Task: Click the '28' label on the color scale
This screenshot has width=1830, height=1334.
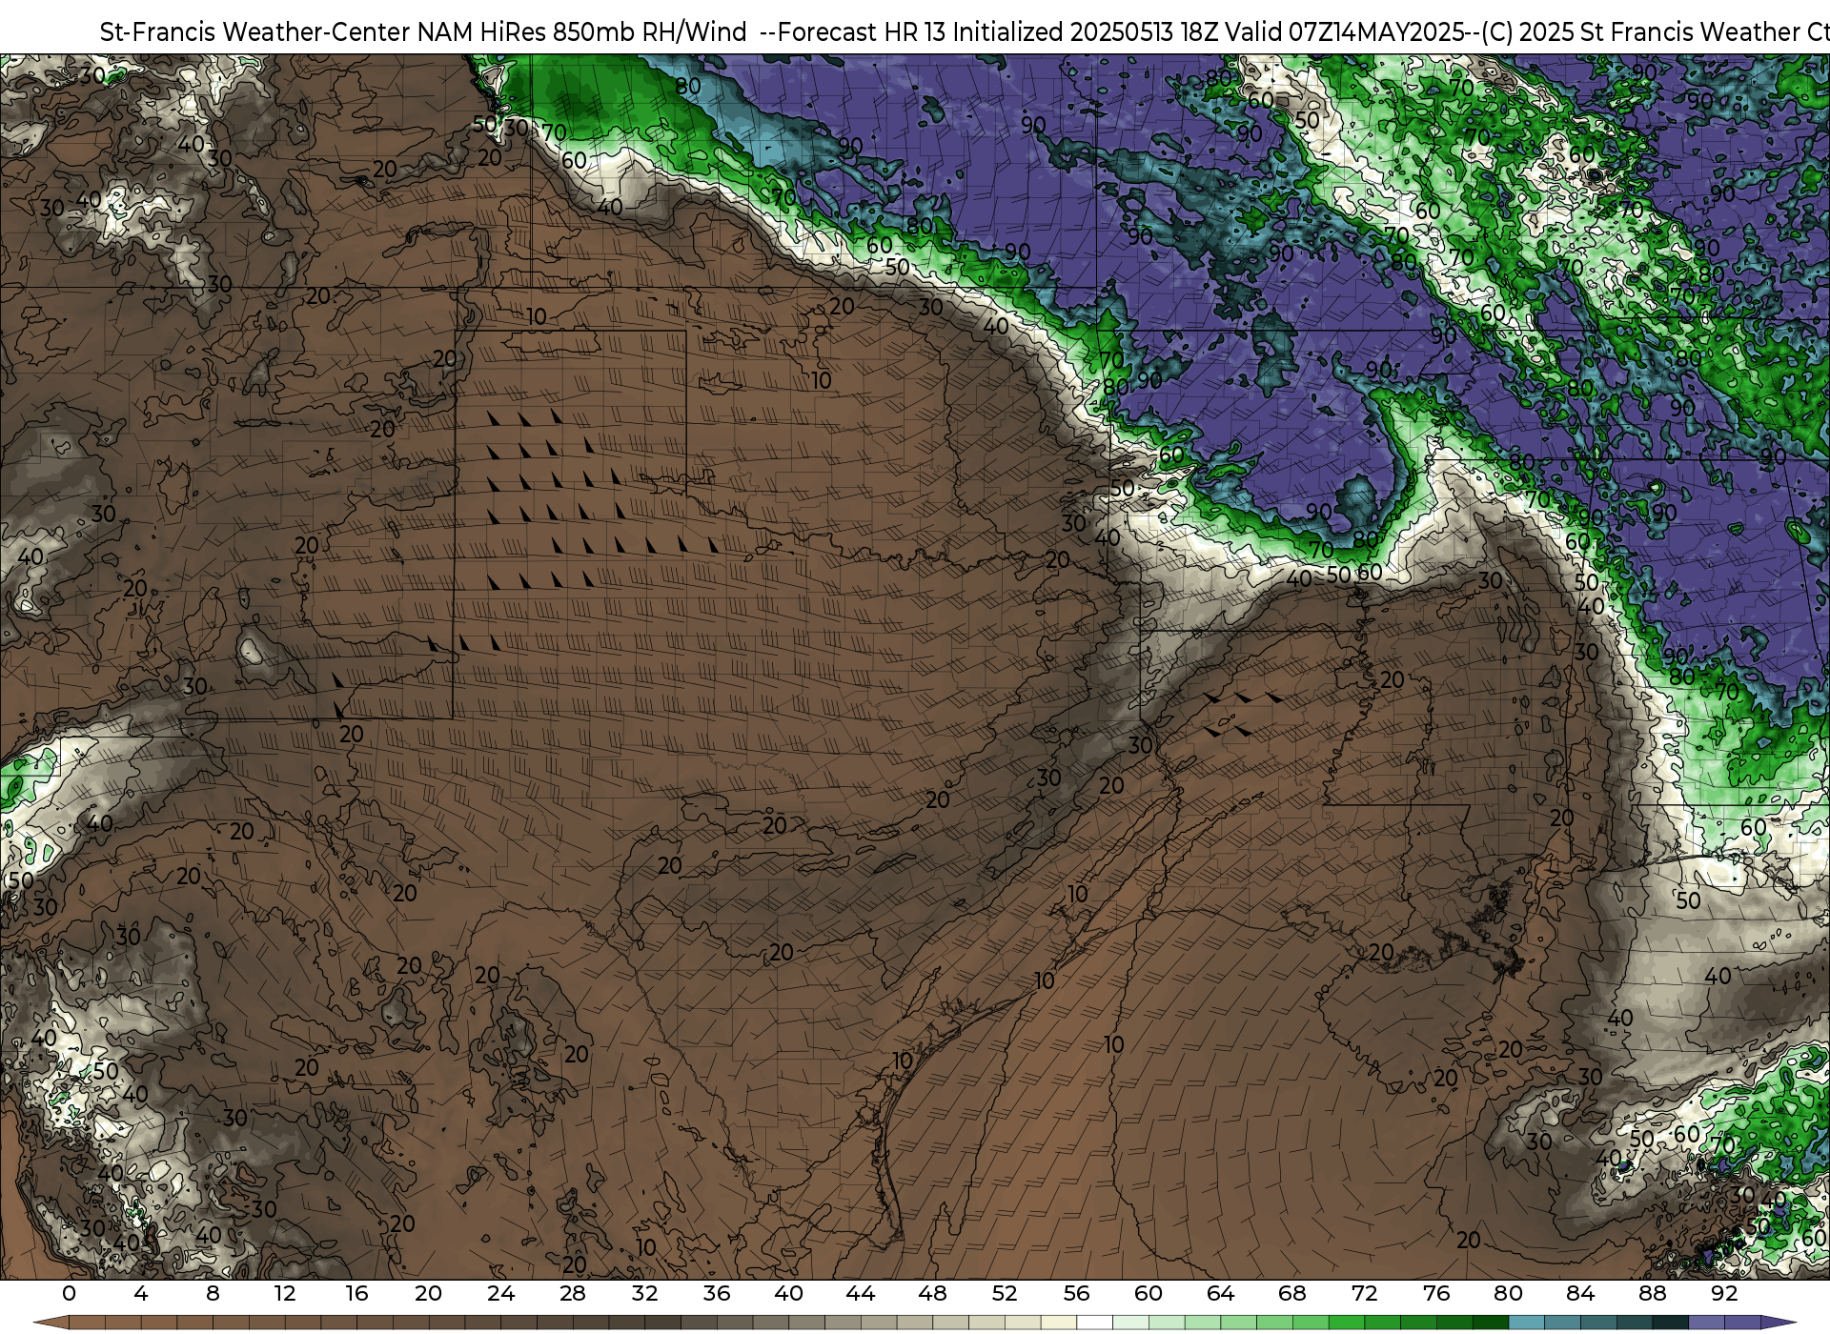Action: pos(572,1293)
